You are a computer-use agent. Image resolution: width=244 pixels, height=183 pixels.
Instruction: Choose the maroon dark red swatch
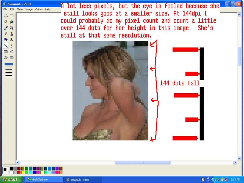(19, 168)
